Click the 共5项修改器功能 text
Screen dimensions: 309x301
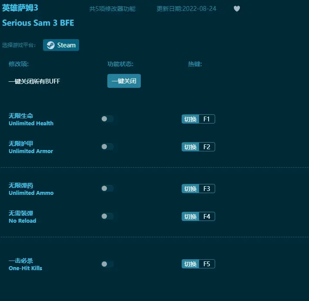(112, 9)
